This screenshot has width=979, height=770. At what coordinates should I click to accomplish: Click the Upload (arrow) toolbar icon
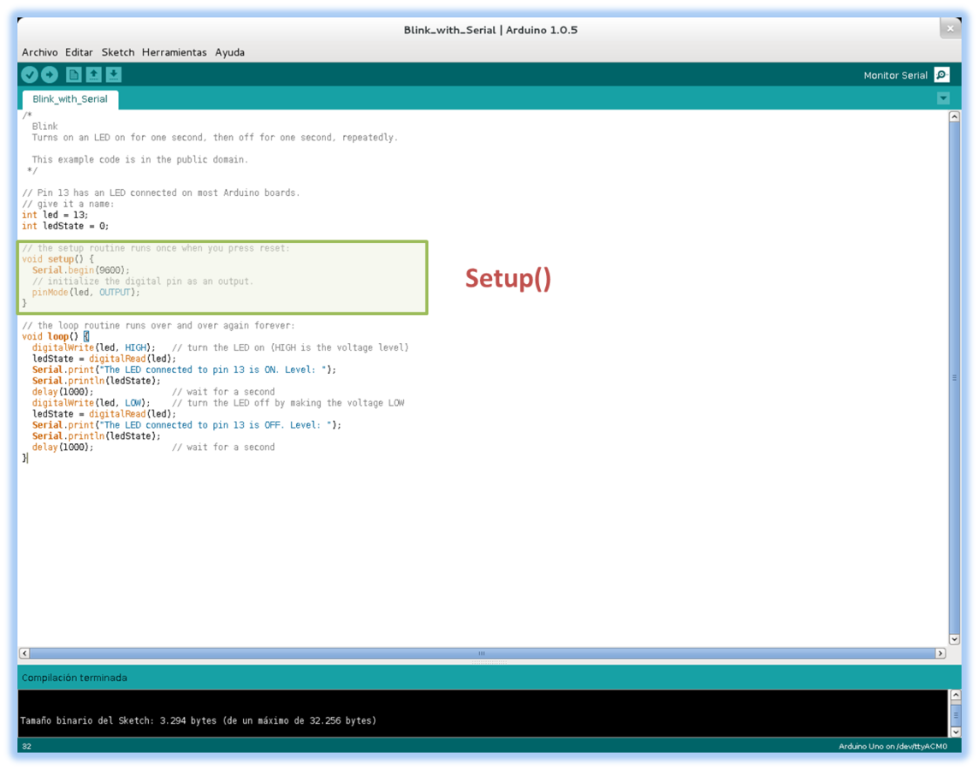[x=50, y=75]
